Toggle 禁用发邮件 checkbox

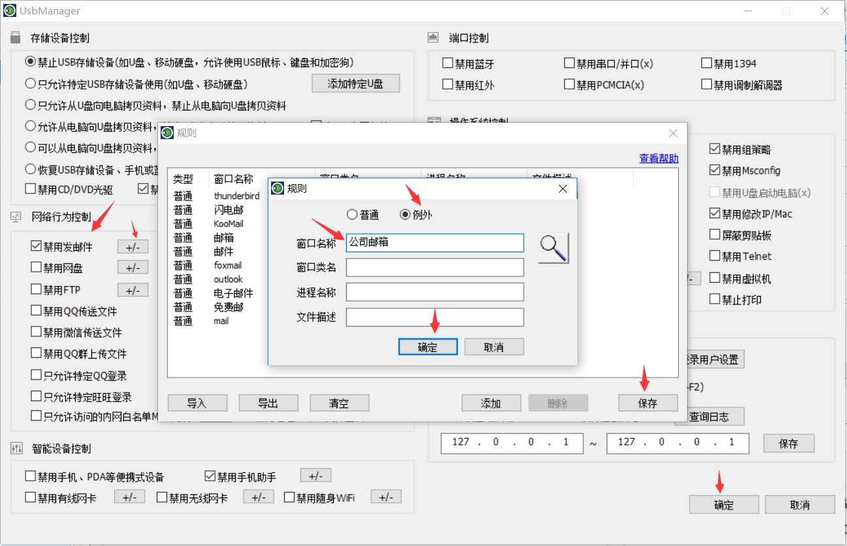[x=37, y=247]
